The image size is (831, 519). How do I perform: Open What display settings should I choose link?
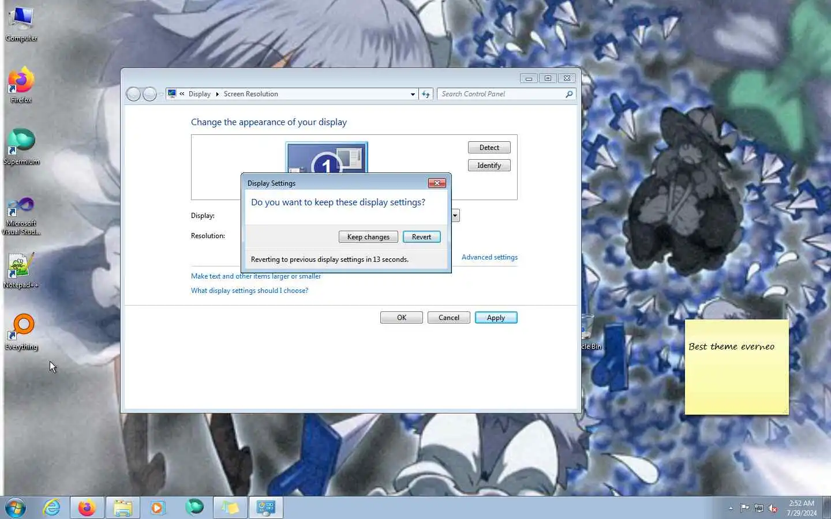(x=249, y=291)
